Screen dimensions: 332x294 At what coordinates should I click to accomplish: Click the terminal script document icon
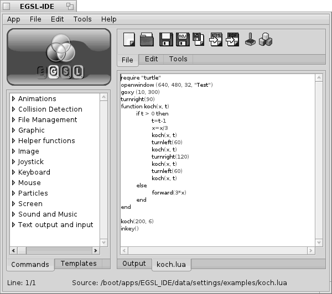(199, 40)
